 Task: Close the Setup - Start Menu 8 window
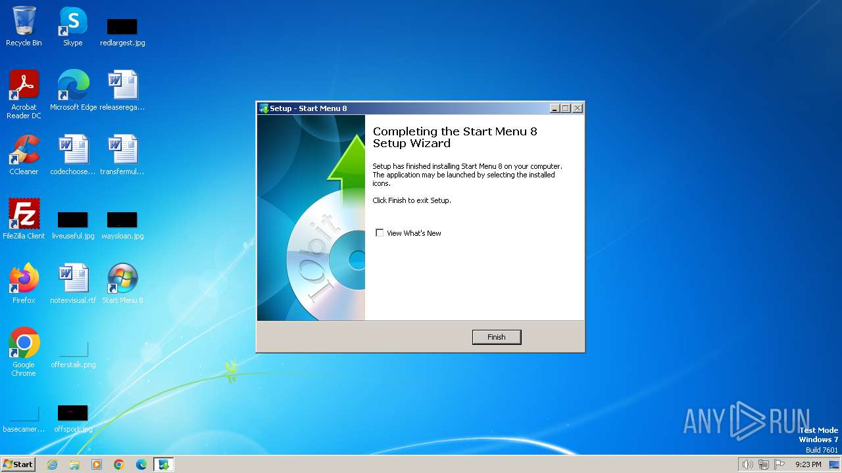(578, 108)
